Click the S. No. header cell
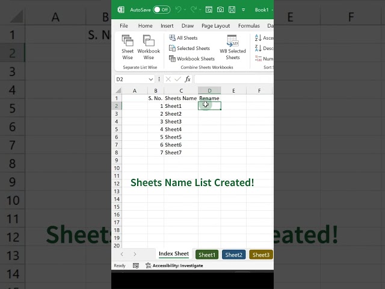This screenshot has height=289, width=385. (156, 98)
